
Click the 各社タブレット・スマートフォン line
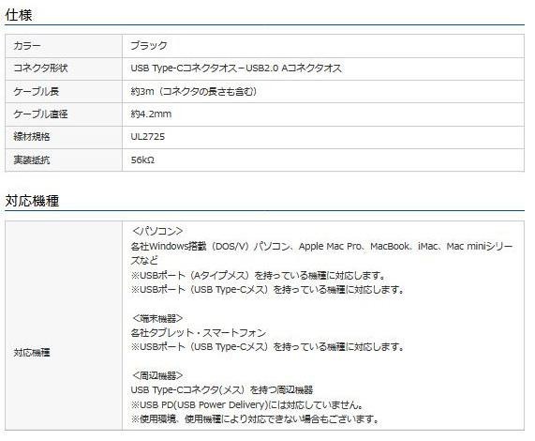pyautogui.click(x=199, y=332)
